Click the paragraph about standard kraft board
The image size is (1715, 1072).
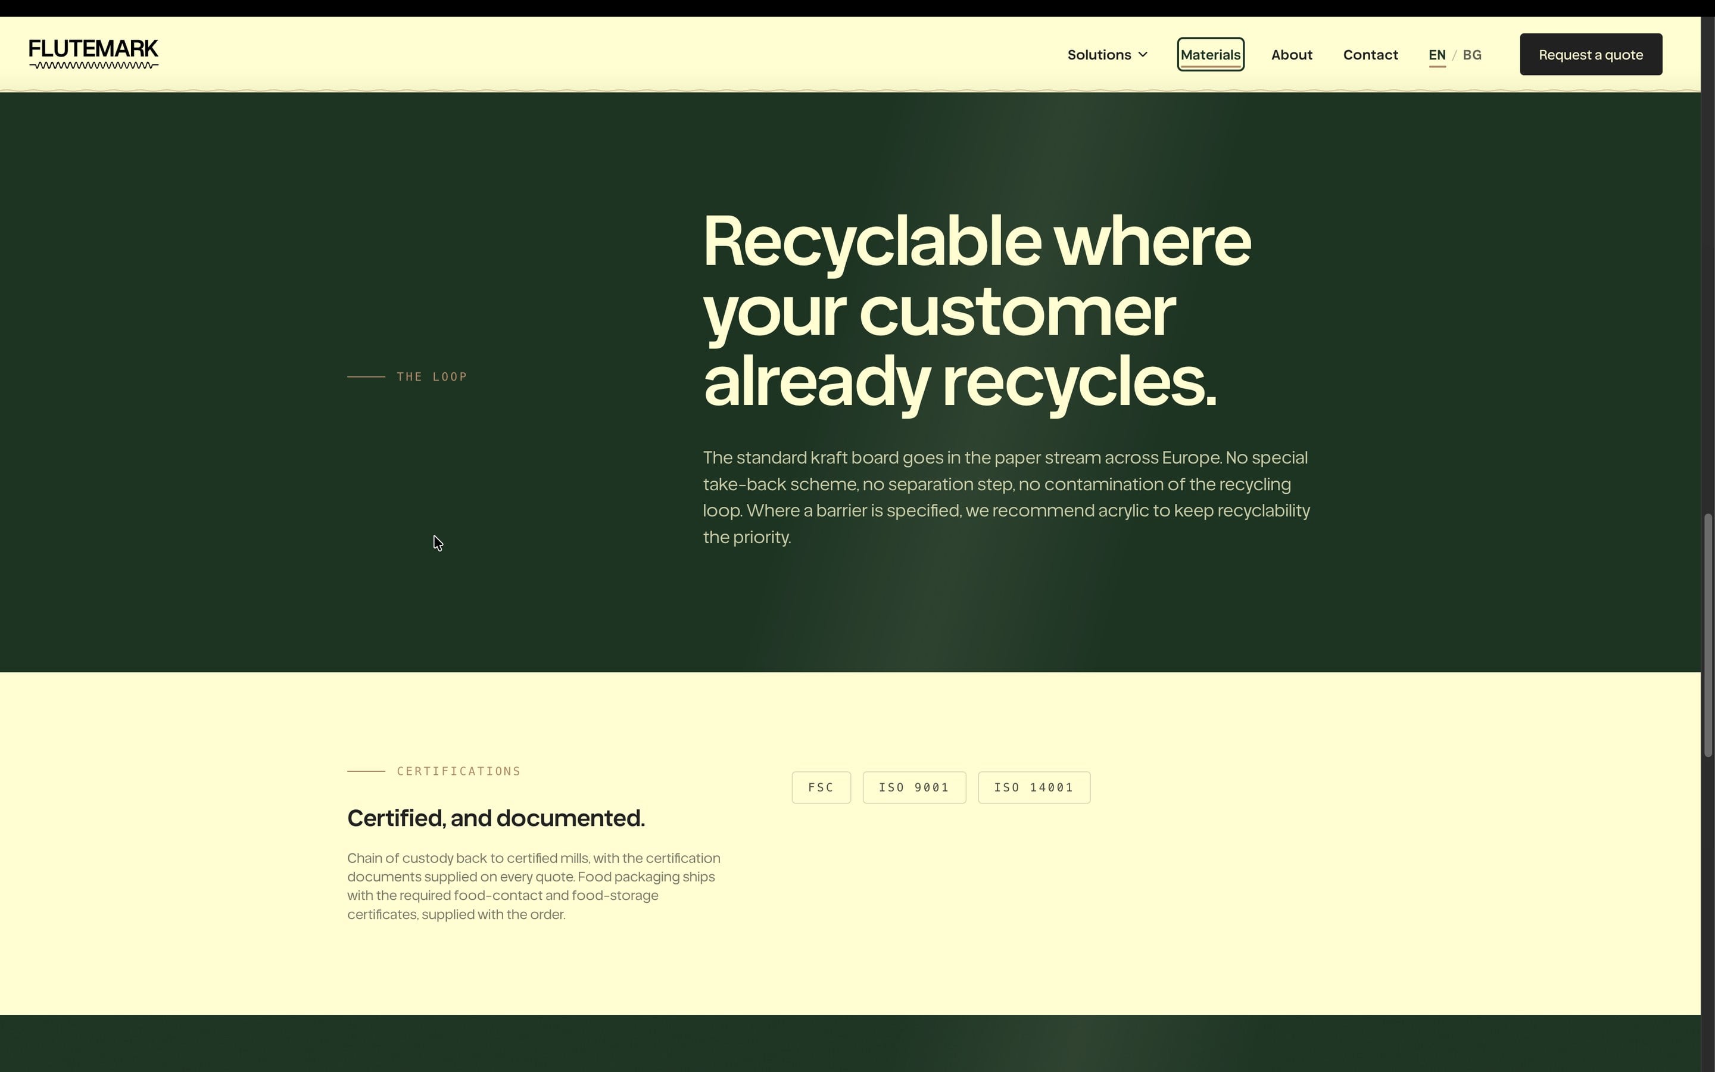click(x=1006, y=497)
